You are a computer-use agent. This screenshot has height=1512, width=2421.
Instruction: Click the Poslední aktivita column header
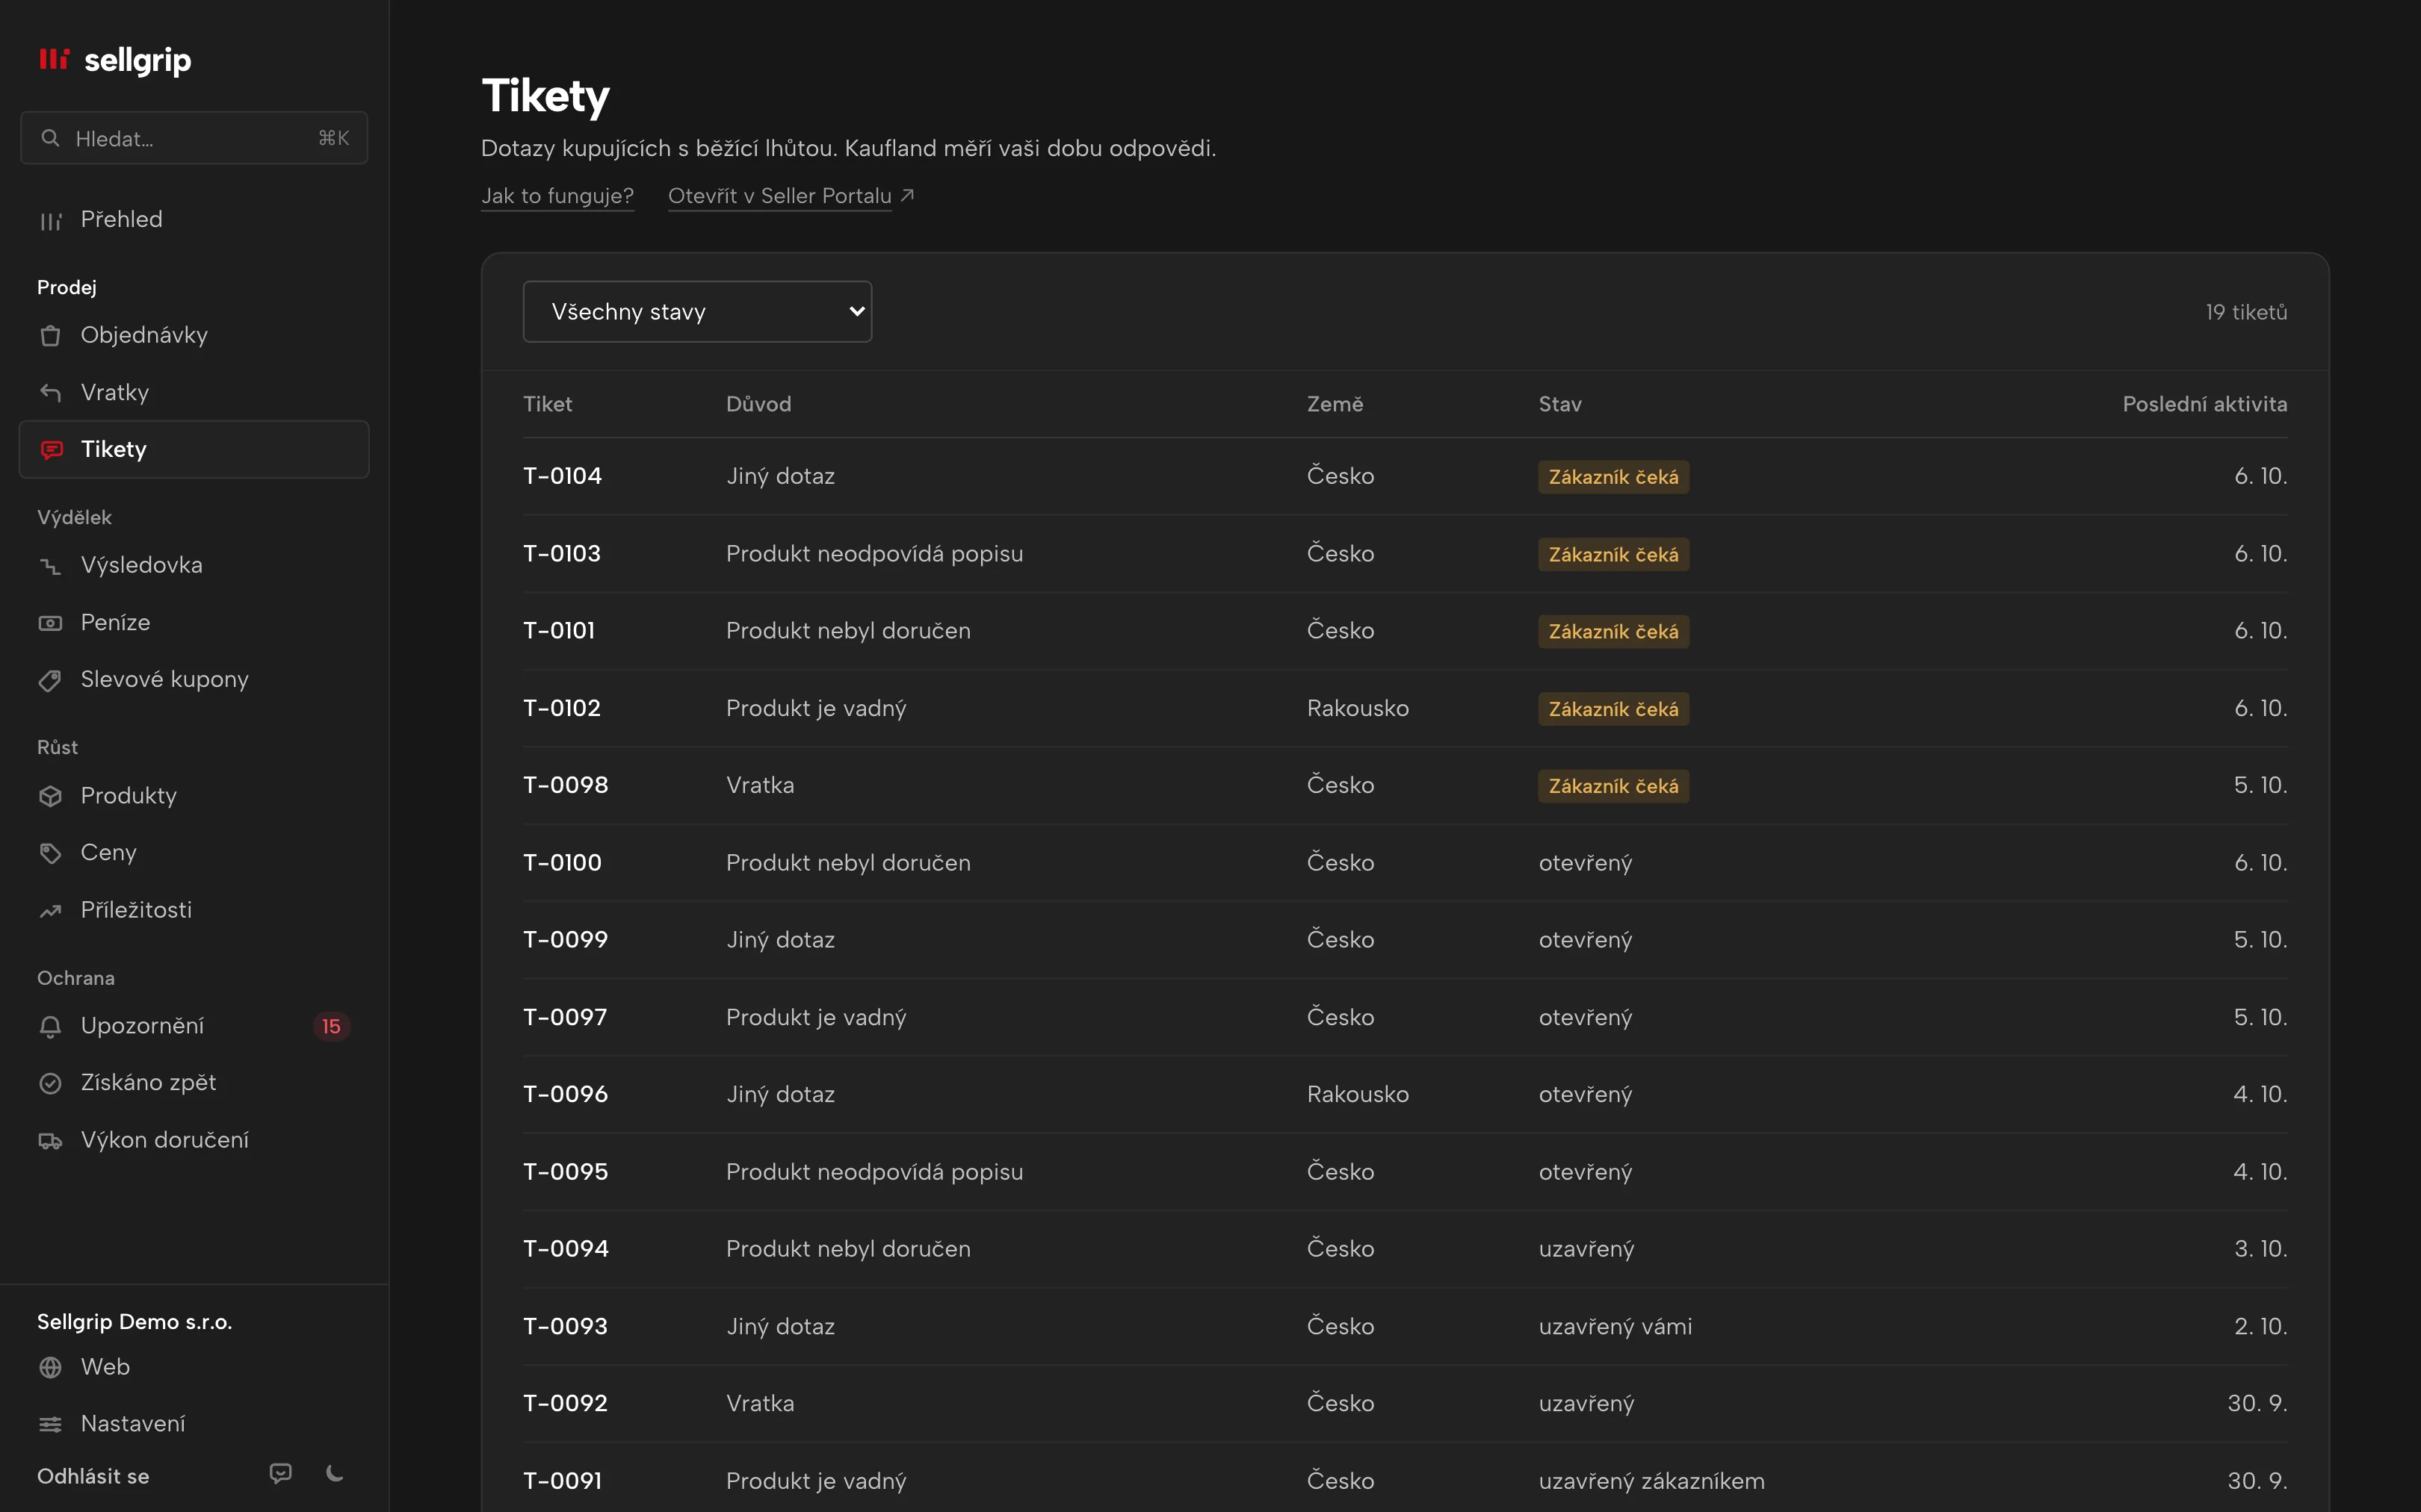[2204, 405]
